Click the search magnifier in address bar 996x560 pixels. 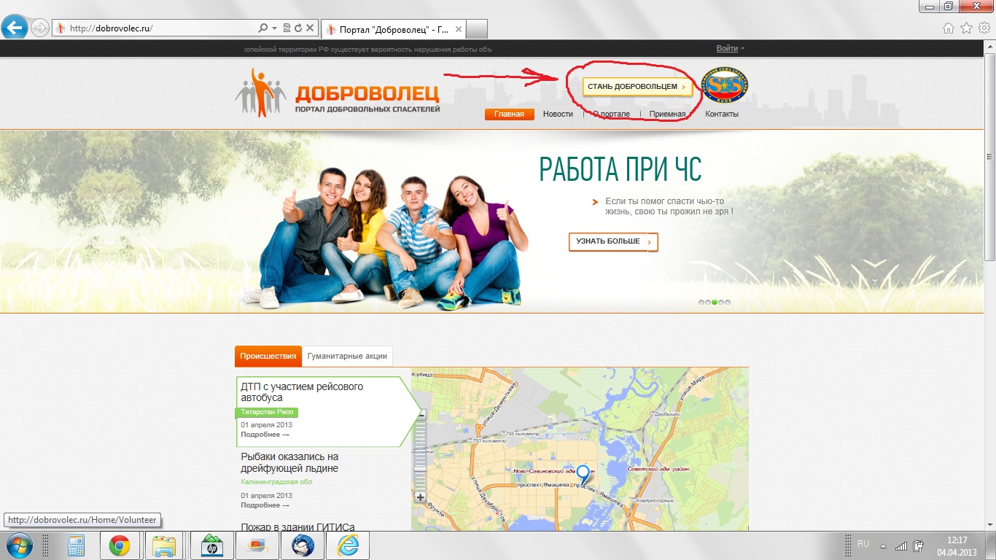(262, 28)
